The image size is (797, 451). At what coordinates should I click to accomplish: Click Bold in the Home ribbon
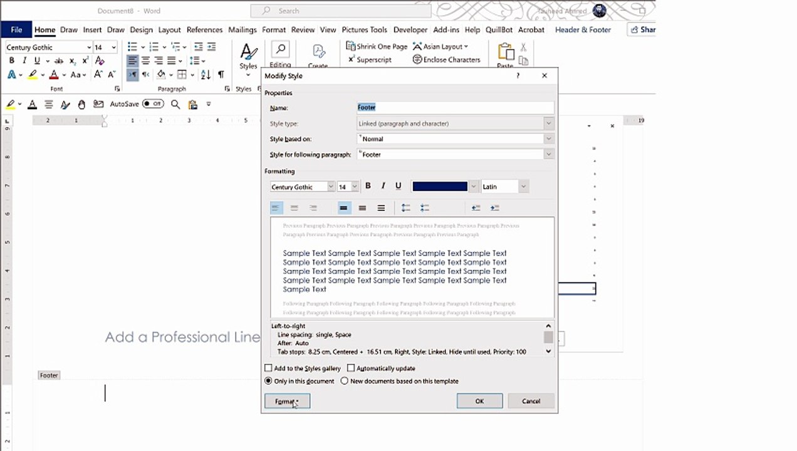click(11, 61)
